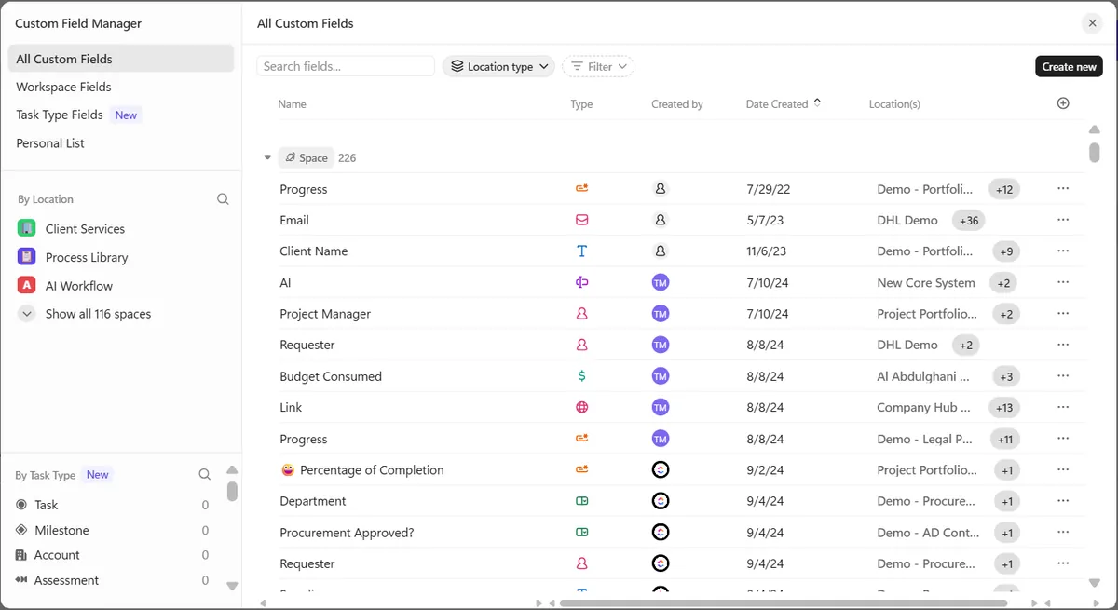This screenshot has height=610, width=1118.
Task: Click the type icon for Procurement Approved?
Action: [x=582, y=533]
